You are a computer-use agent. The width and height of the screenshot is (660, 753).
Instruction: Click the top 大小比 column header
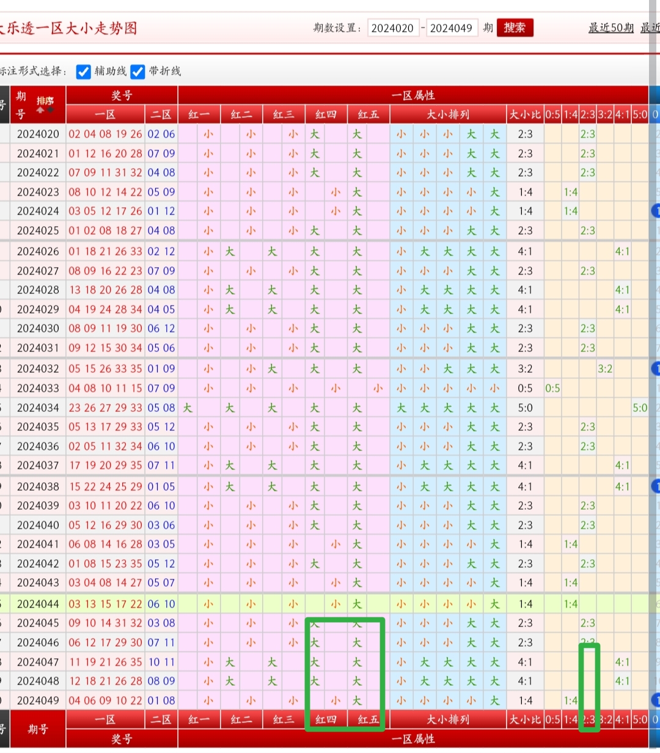click(x=525, y=114)
